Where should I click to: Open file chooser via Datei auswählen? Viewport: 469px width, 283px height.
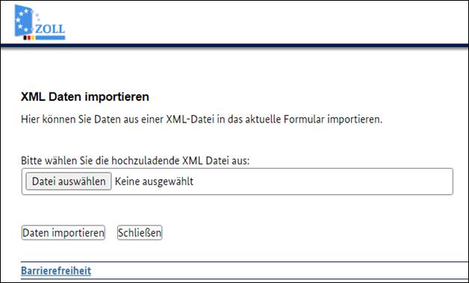click(69, 181)
